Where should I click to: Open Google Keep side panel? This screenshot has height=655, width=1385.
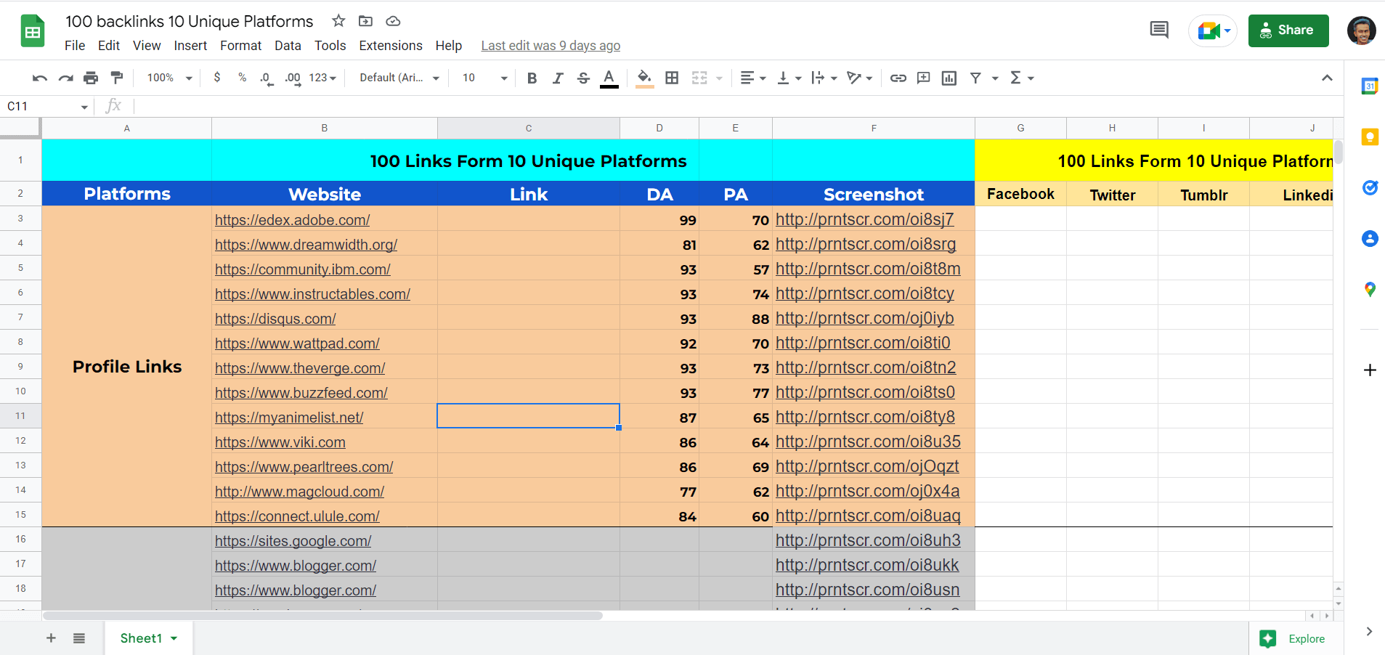click(1370, 137)
